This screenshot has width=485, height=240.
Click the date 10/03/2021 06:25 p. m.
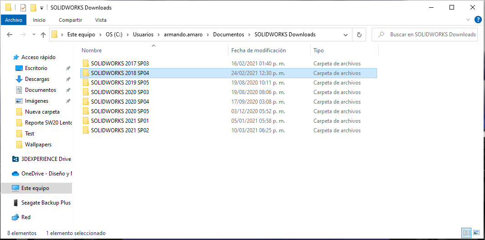tap(258, 130)
